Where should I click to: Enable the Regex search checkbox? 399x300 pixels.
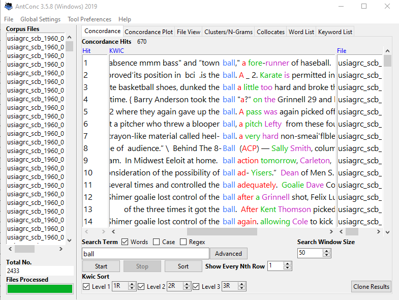coord(183,242)
